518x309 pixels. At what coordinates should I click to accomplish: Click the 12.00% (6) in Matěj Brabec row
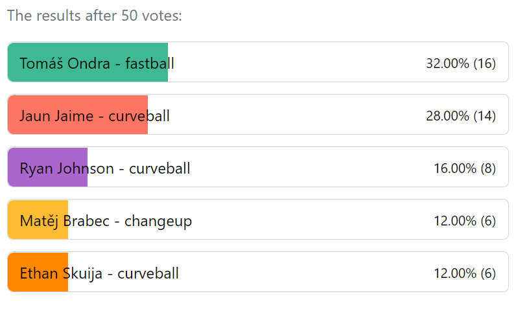click(464, 221)
